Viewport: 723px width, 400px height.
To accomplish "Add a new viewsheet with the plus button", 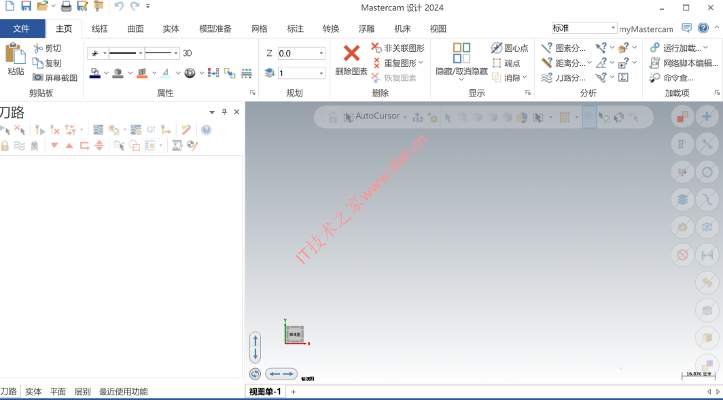I will [x=294, y=392].
